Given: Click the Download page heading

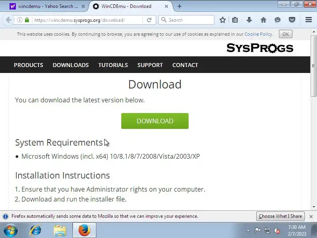Looking at the screenshot, I should (155, 84).
